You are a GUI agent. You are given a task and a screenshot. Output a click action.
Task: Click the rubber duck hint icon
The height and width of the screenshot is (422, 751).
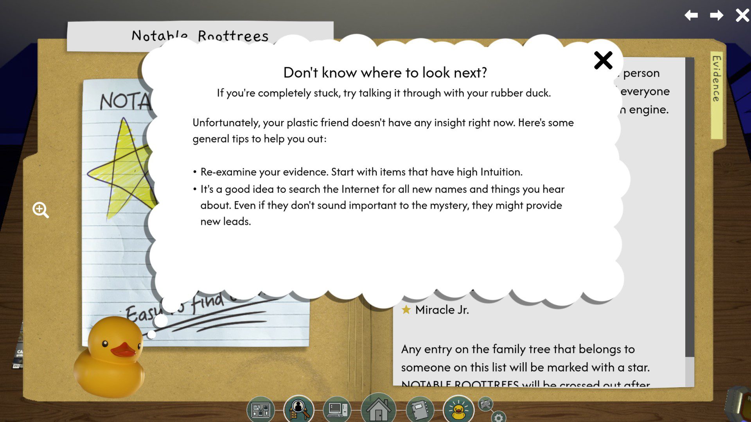coord(458,410)
